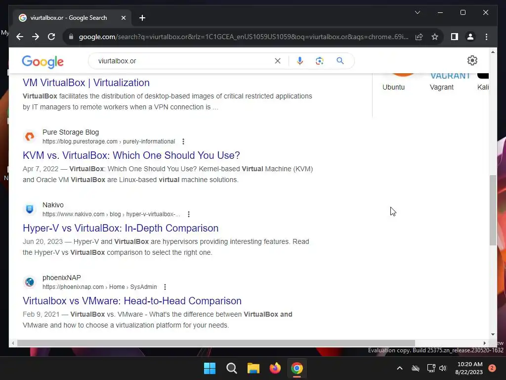Screen dimensions: 506x380
Task: Open more options for Pure Storage result
Action: pyautogui.click(x=183, y=142)
